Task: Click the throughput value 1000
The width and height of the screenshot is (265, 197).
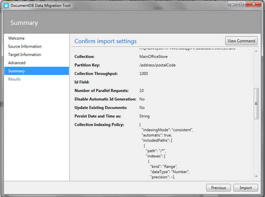Action: [144, 74]
